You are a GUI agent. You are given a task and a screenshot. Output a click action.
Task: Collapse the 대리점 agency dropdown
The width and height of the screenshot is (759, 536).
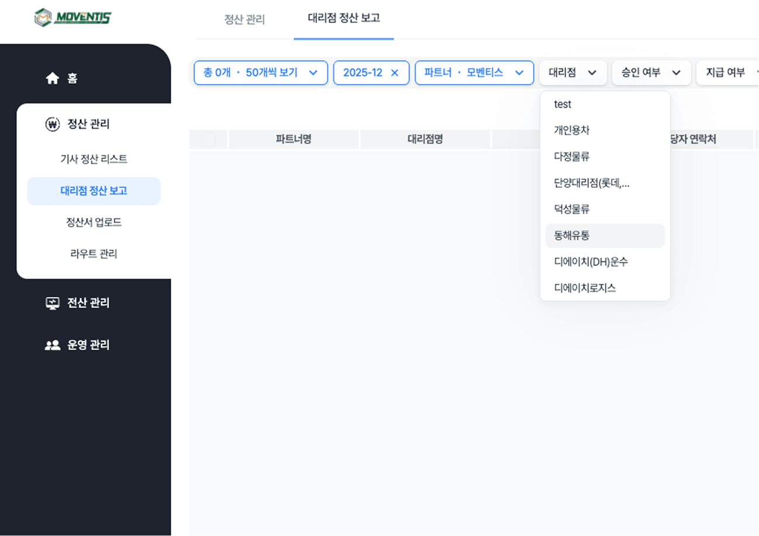click(x=572, y=72)
